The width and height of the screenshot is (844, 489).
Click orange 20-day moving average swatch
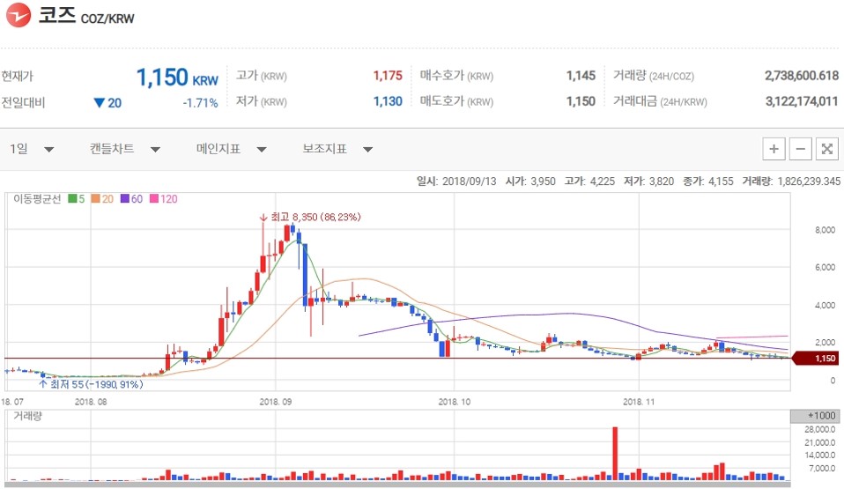coord(95,199)
